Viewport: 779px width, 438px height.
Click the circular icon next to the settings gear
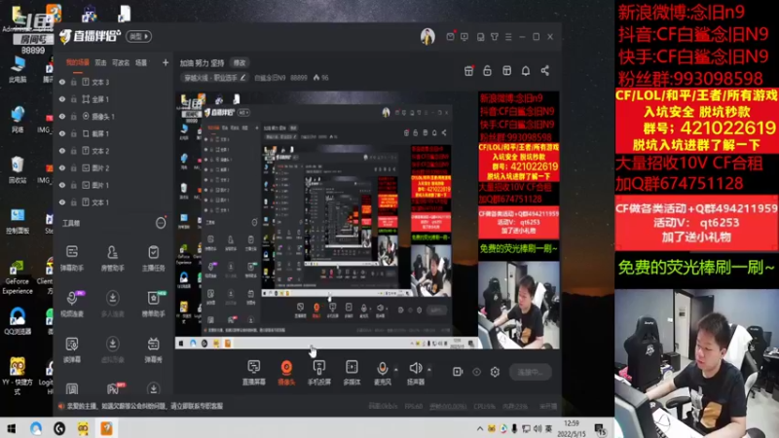[x=476, y=372]
